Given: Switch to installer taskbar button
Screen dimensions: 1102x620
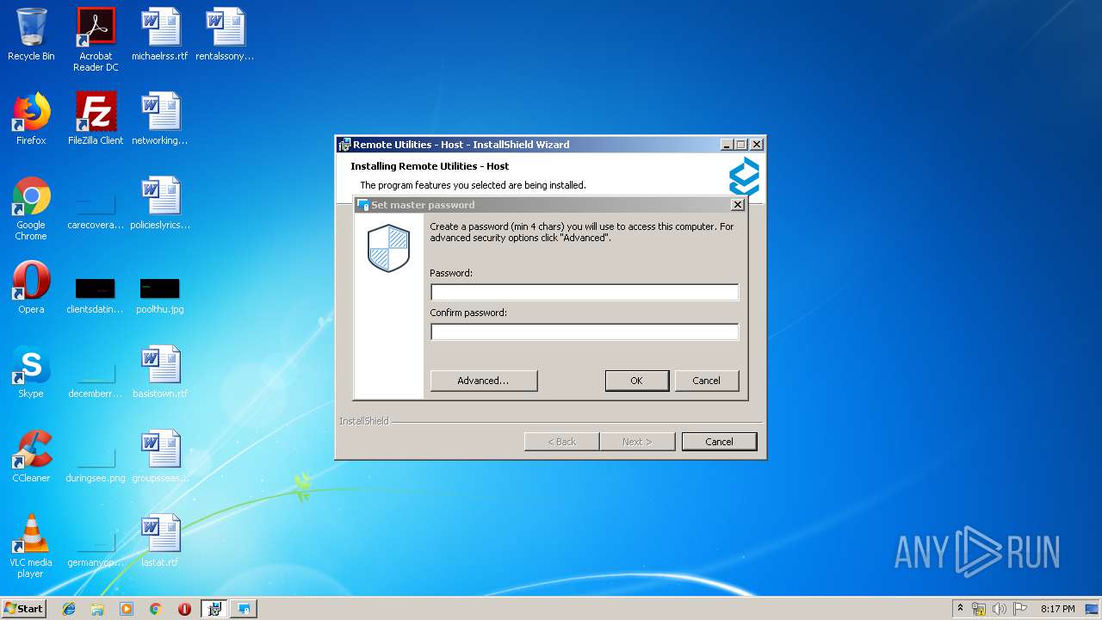Looking at the screenshot, I should pos(214,609).
